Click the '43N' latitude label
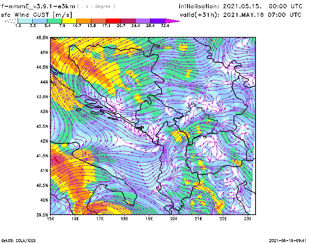Screen dimensions: 315x243 (44, 111)
